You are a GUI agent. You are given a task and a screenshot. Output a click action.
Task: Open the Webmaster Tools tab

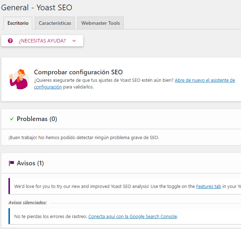coord(101,23)
